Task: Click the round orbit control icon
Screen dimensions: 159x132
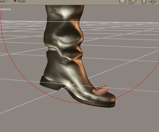Action: [x=144, y=2]
